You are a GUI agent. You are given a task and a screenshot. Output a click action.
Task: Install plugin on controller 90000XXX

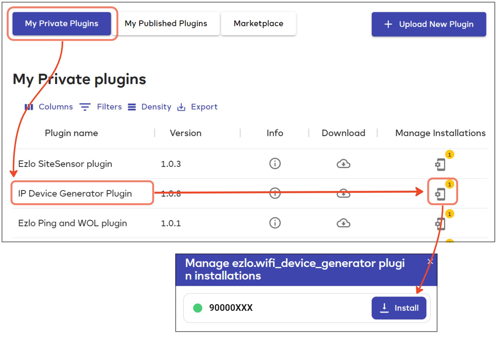[399, 308]
